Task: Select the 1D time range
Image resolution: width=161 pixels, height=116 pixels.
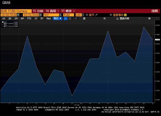Action: click(x=4, y=19)
